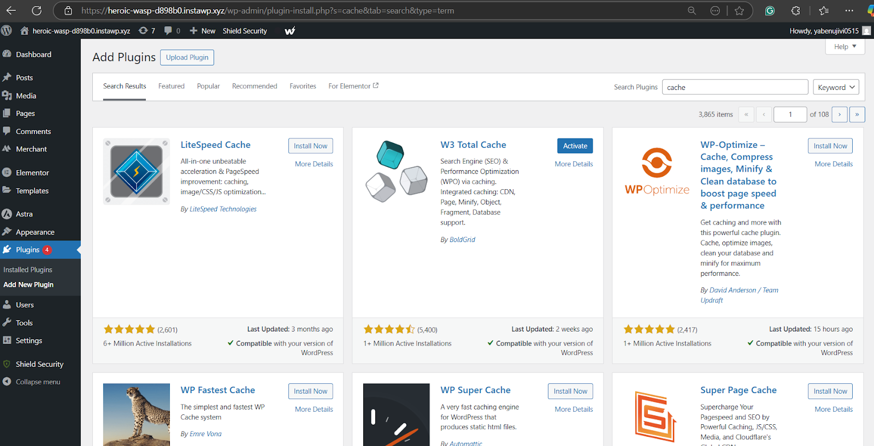
Task: Expand the Help dropdown tab
Action: [845, 47]
